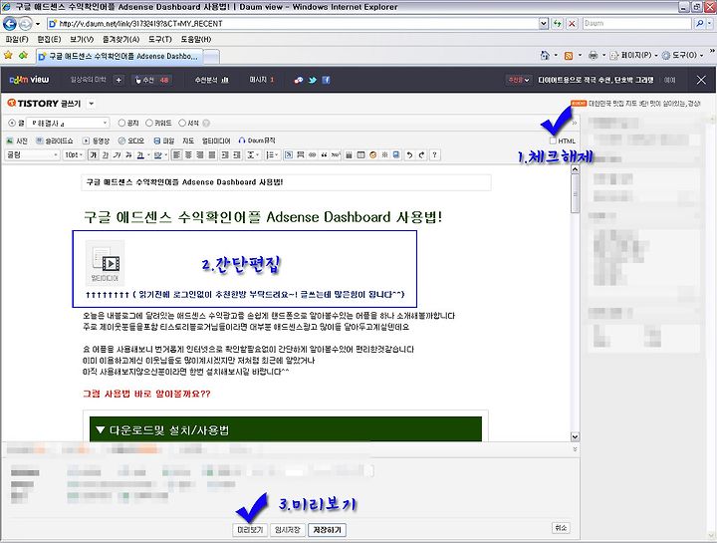This screenshot has height=543, width=717.
Task: Open the Daum뮤직 inserter
Action: click(x=257, y=140)
